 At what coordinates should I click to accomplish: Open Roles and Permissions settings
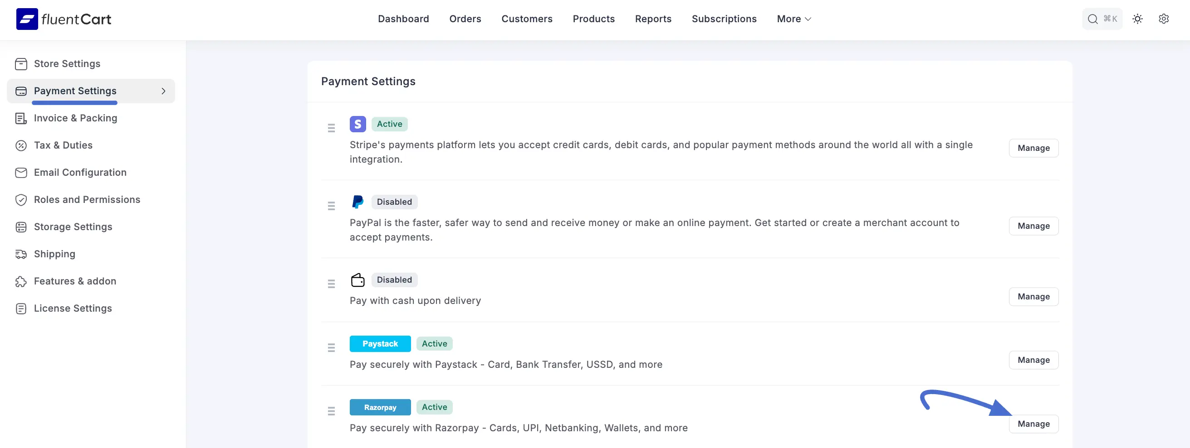point(87,199)
